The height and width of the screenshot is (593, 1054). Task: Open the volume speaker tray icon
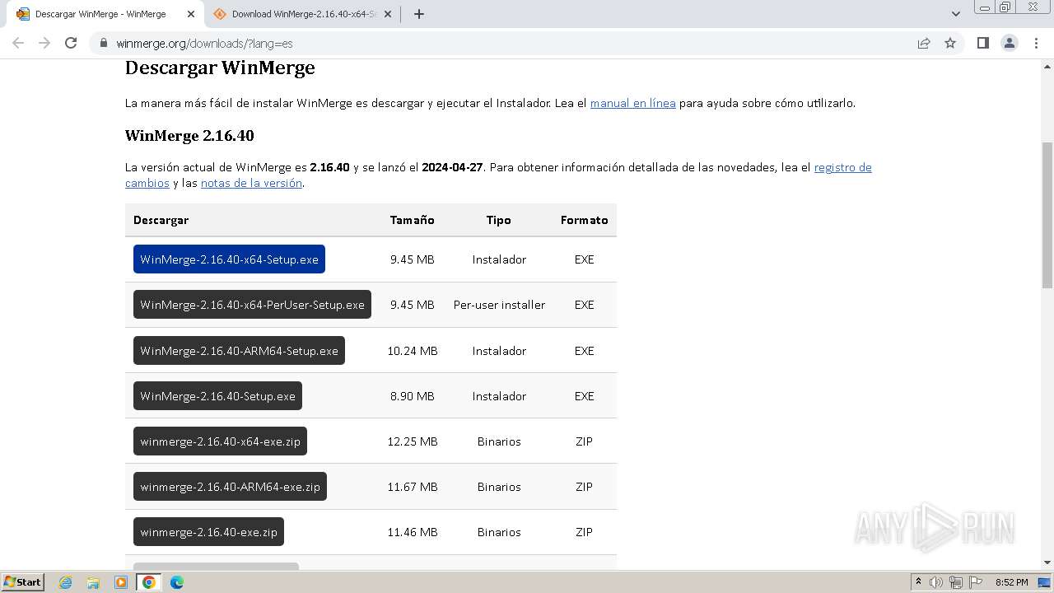point(936,582)
